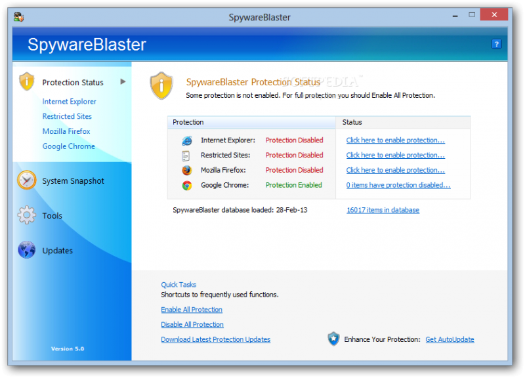
Task: Click the System Snapshot clock icon
Action: pyautogui.click(x=27, y=180)
